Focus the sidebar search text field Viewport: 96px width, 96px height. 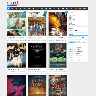(x=77, y=37)
